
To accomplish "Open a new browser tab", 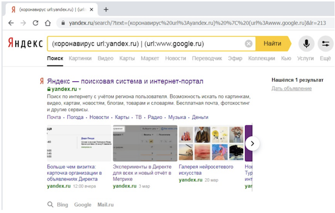I will [x=106, y=10].
